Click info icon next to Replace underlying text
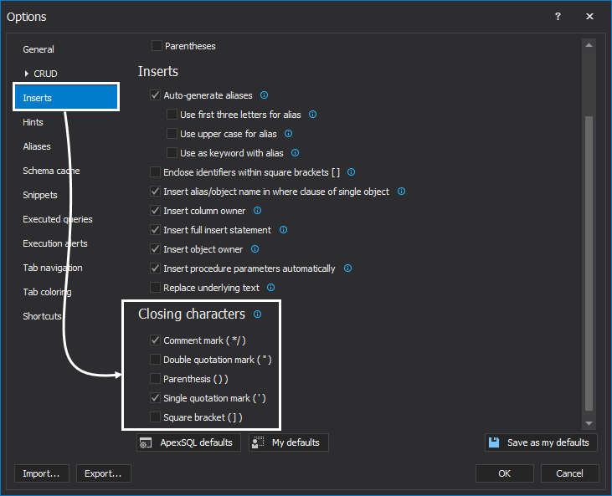The image size is (612, 496). [270, 288]
